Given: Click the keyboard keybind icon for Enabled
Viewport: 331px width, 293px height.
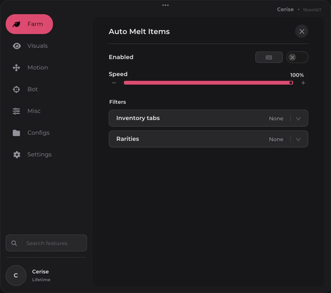Looking at the screenshot, I should 269,57.
